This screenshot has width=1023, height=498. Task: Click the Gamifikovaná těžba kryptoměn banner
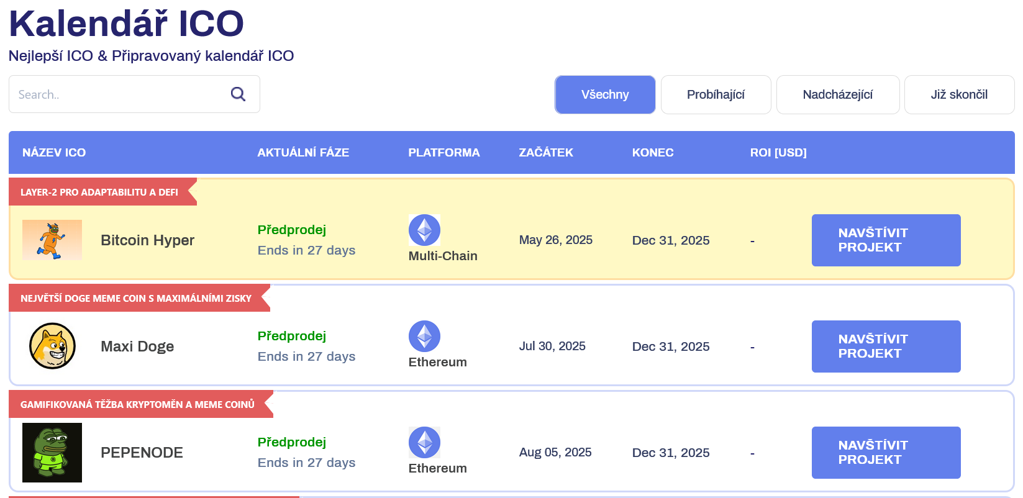click(140, 405)
